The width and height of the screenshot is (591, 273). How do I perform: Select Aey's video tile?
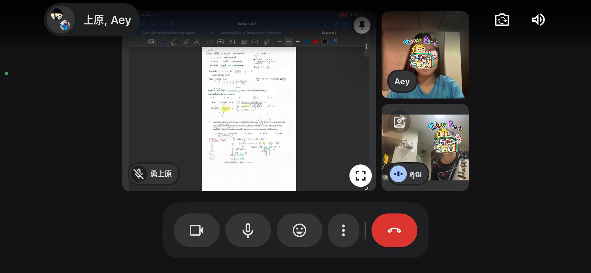[425, 55]
